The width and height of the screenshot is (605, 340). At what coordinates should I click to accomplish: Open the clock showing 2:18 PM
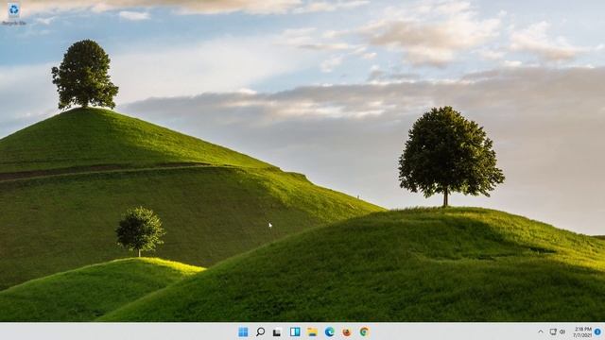[x=582, y=332]
